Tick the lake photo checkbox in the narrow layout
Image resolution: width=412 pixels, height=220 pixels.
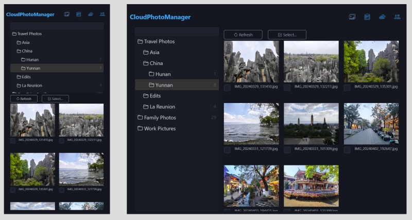coord(61,190)
